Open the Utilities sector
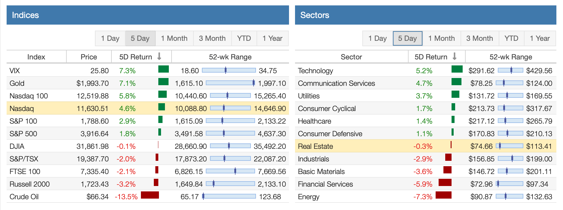Screen dimensions: 563x210 [426, 96]
